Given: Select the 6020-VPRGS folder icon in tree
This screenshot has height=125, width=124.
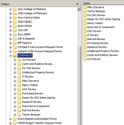Looking at the screenshot, I should (x=15, y=26).
